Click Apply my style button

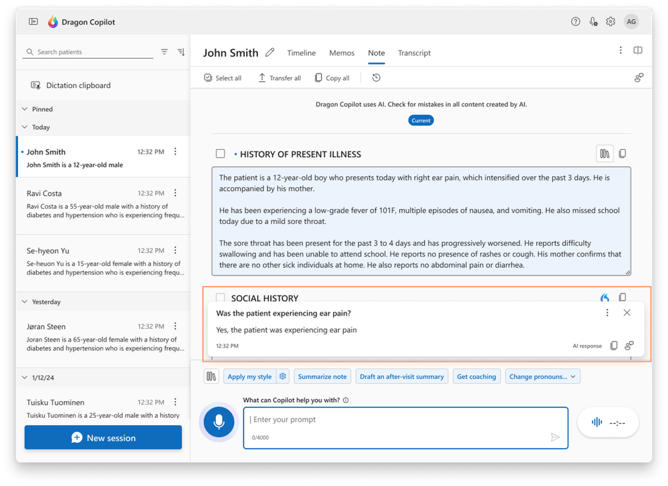coord(249,376)
